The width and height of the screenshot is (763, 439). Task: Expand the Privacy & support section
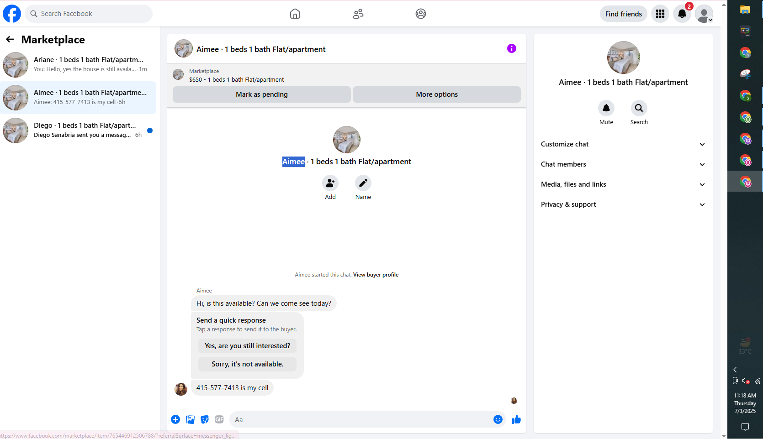[x=623, y=204]
